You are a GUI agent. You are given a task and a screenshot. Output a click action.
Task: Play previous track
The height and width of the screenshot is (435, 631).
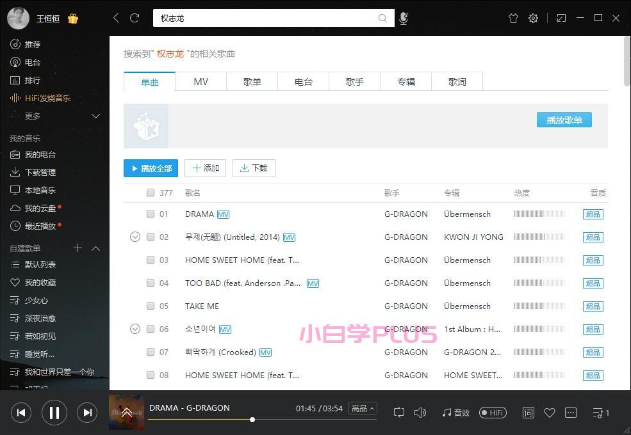click(21, 413)
